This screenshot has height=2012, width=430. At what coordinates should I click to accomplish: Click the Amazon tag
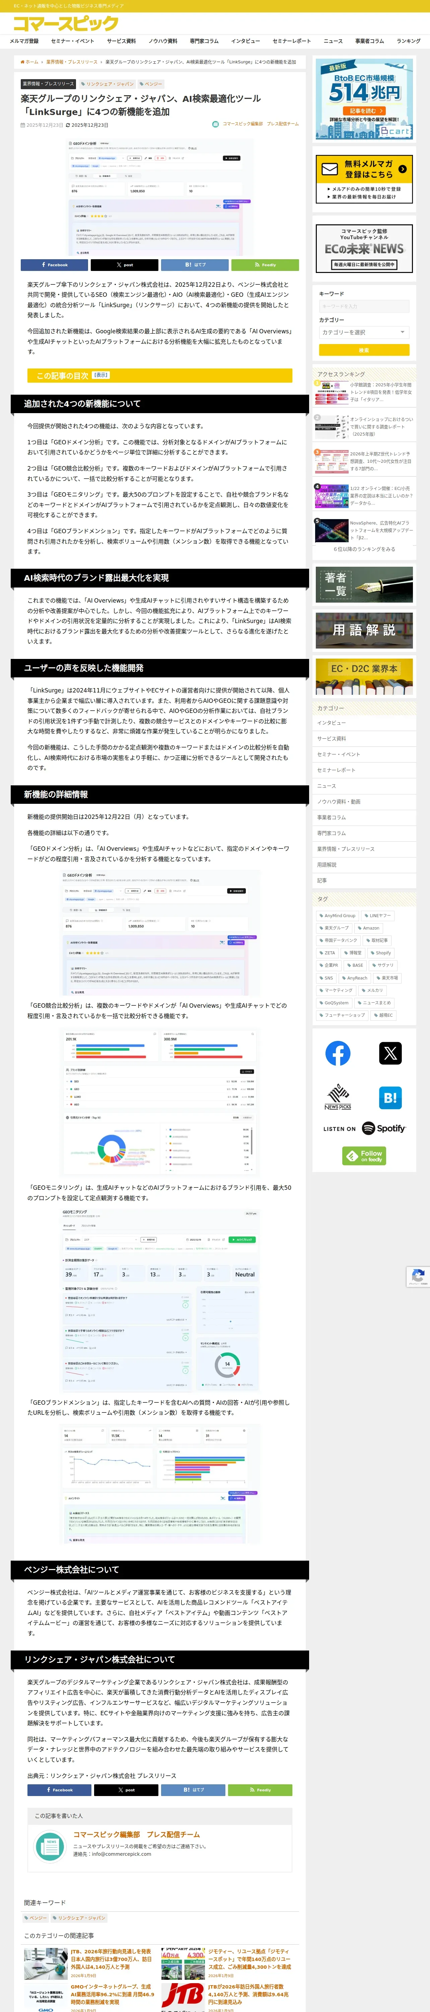(x=368, y=928)
